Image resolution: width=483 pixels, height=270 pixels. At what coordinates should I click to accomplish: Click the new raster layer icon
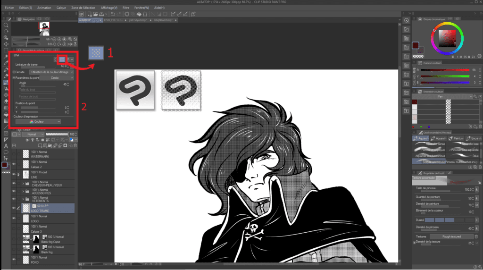pyautogui.click(x=40, y=145)
